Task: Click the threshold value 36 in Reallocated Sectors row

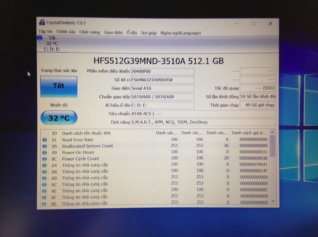Action: tap(226, 145)
